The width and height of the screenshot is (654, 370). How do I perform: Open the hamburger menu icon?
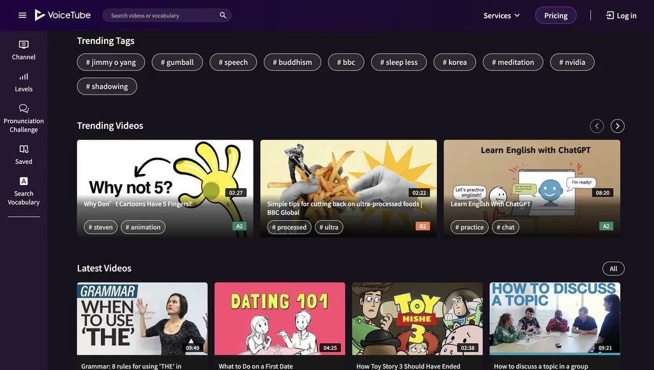point(22,15)
